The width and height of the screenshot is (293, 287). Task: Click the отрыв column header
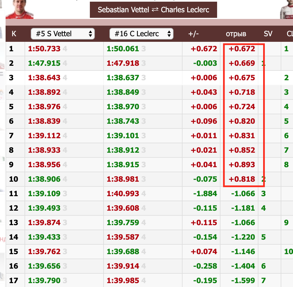coord(236,34)
